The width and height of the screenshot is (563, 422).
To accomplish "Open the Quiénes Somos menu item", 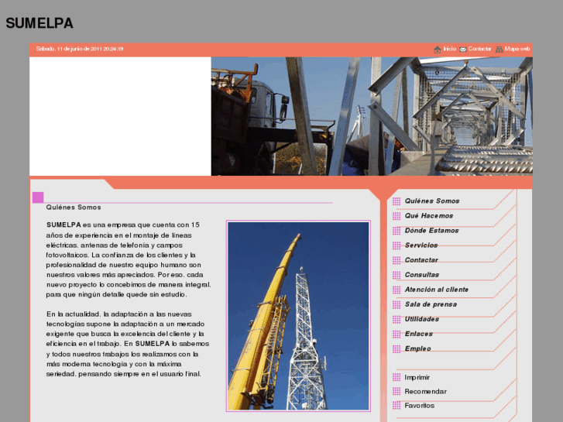I will tap(432, 201).
